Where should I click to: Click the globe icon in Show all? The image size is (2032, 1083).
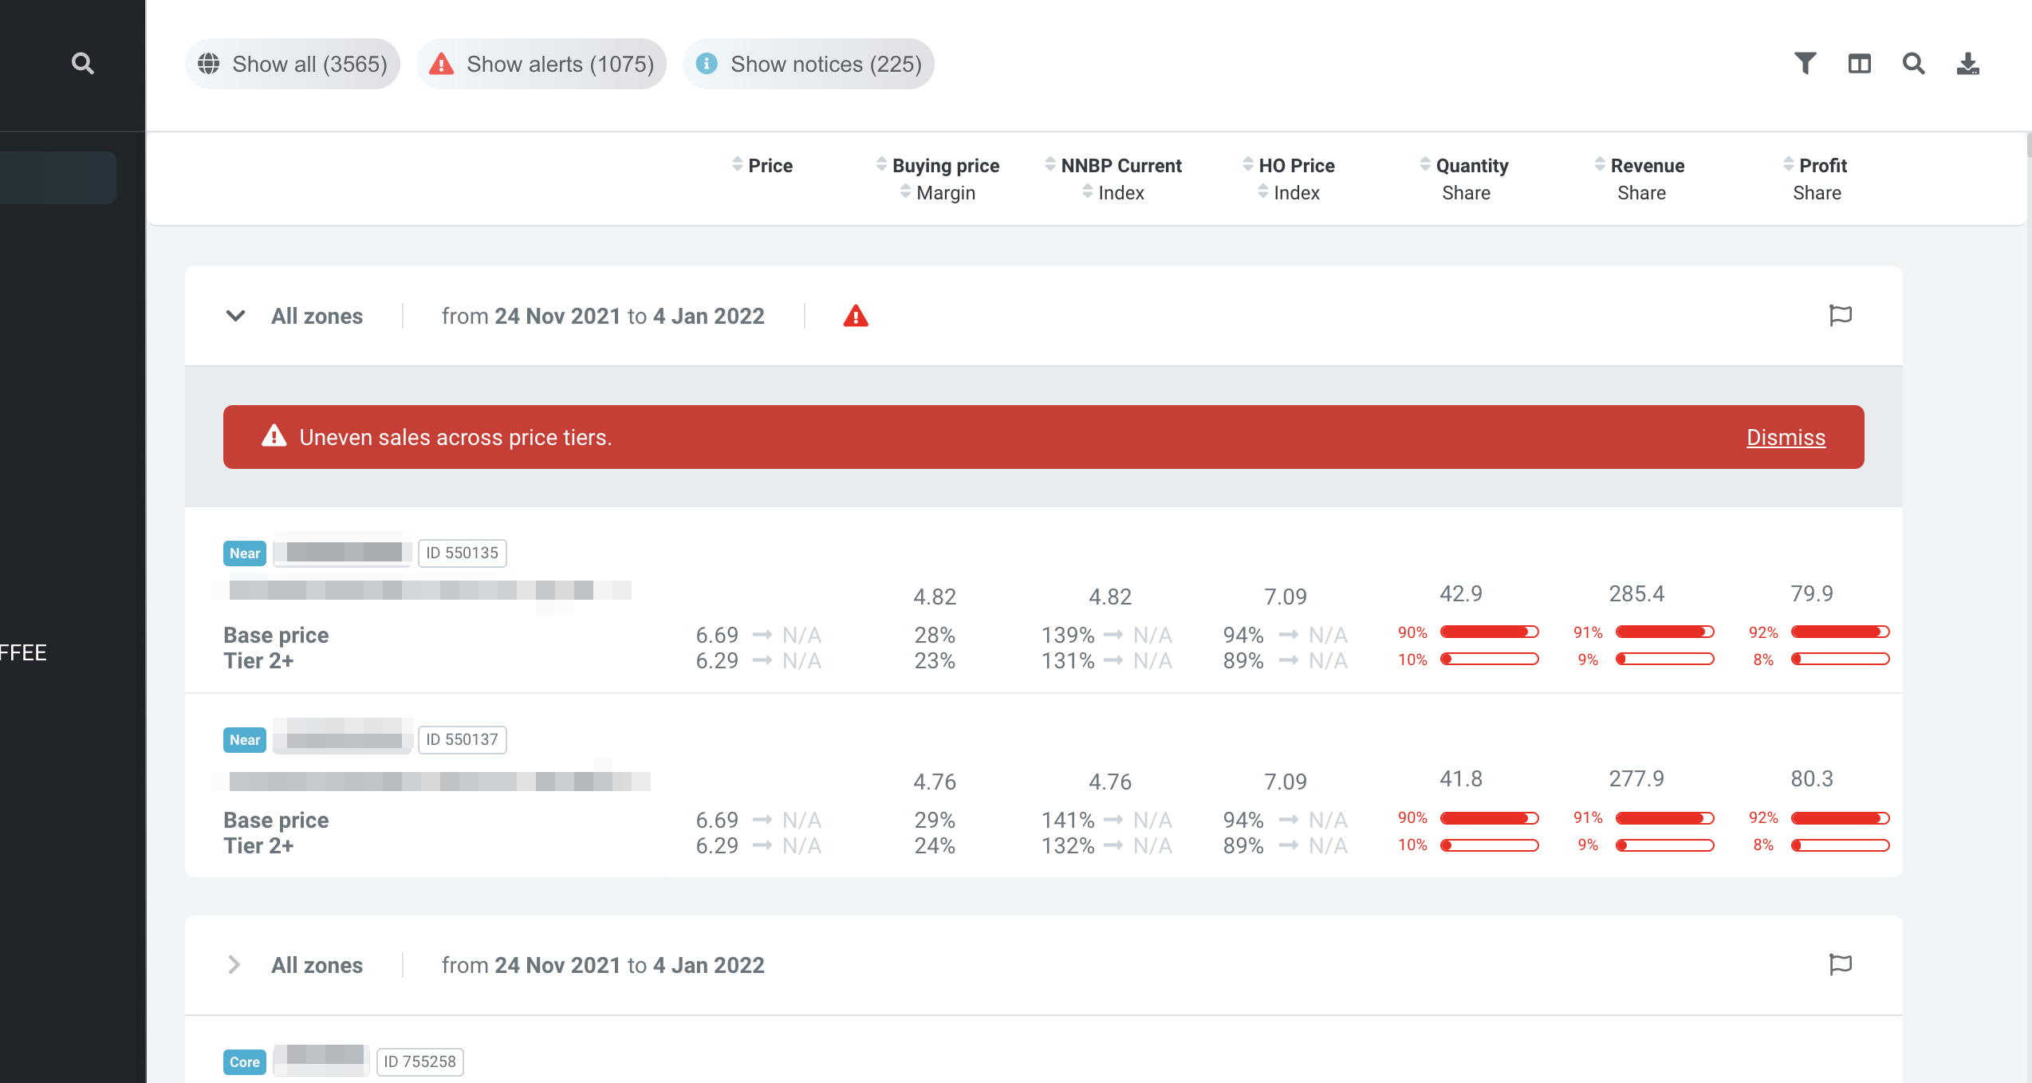point(209,64)
